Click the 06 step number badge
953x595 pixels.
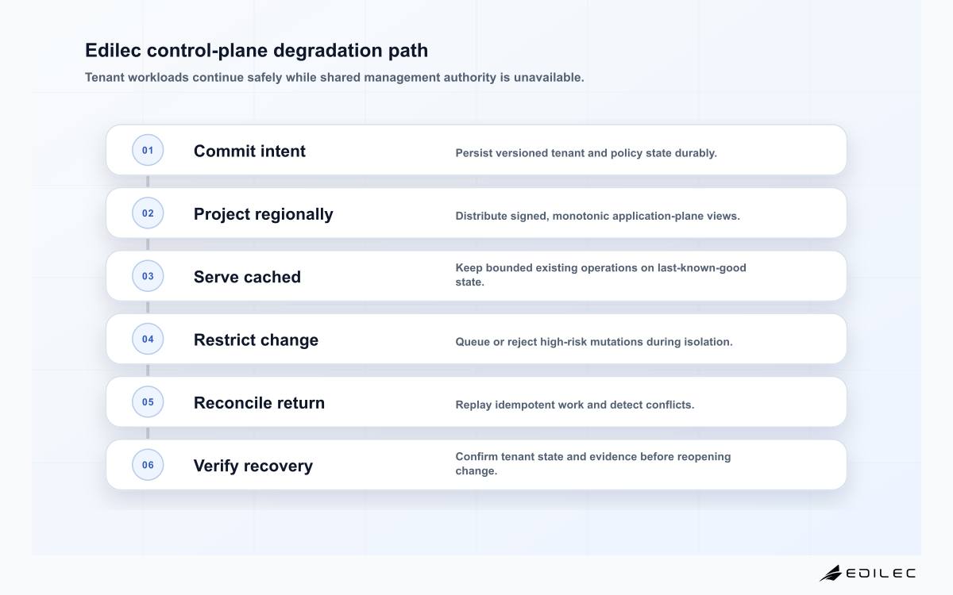point(148,465)
